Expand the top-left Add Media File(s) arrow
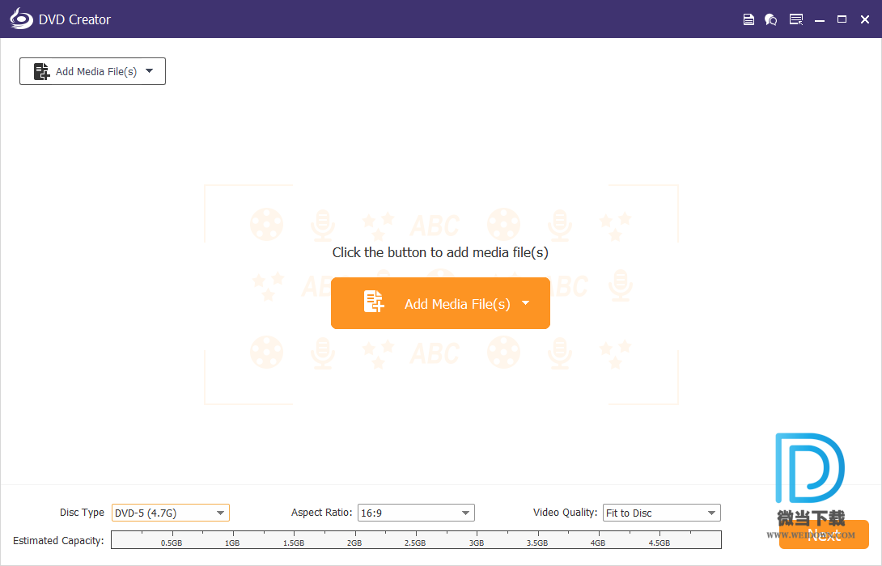 click(150, 71)
